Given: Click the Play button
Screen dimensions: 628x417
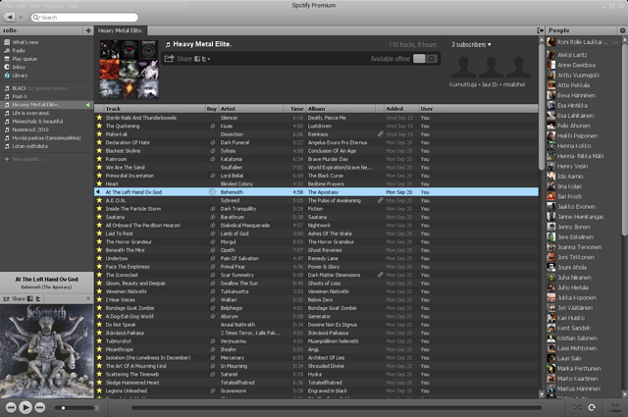Looking at the screenshot, I should (26, 408).
